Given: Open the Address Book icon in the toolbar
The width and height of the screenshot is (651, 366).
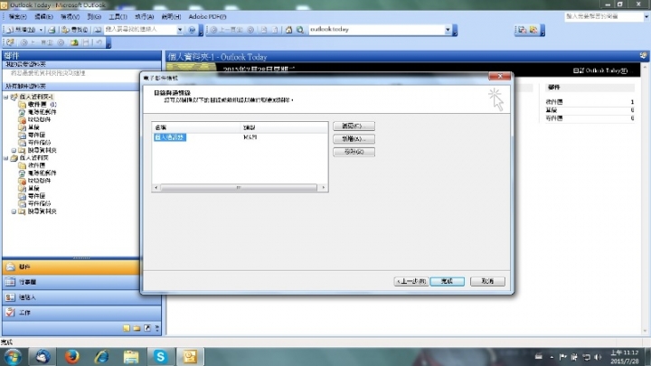Looking at the screenshot, I should tap(98, 30).
